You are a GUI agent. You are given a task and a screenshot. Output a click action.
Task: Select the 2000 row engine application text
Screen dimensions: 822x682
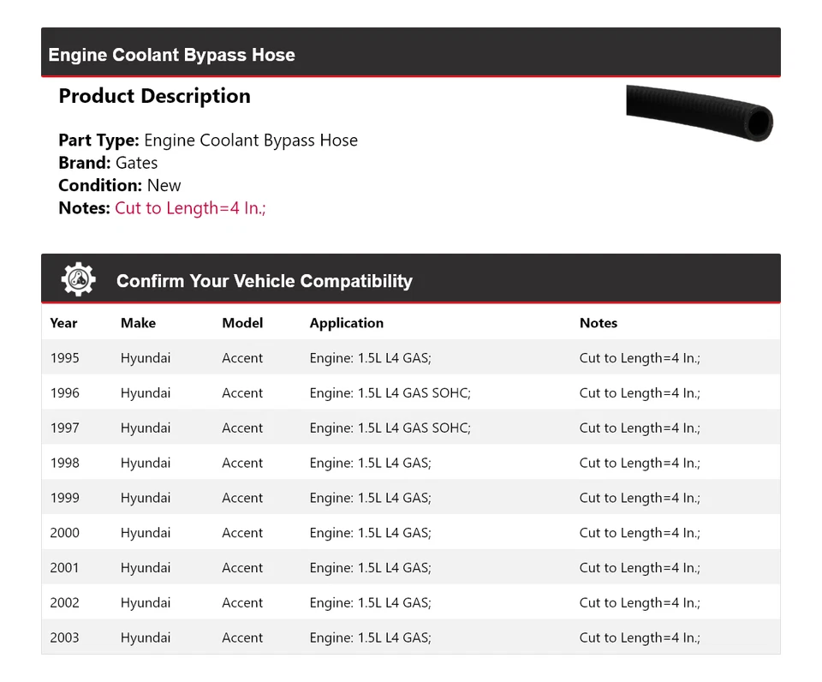[x=370, y=533]
